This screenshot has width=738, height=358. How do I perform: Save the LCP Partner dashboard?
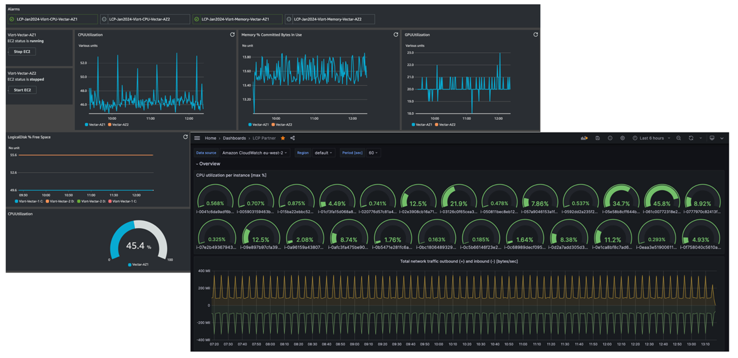click(598, 138)
